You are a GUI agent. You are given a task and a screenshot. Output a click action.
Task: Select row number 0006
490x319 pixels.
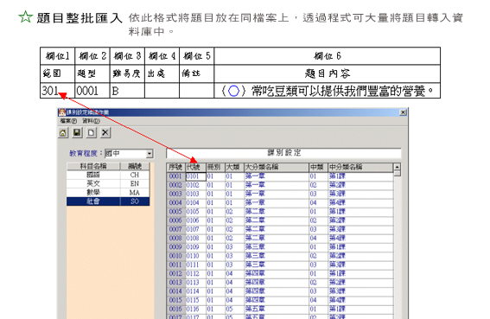tap(175, 220)
